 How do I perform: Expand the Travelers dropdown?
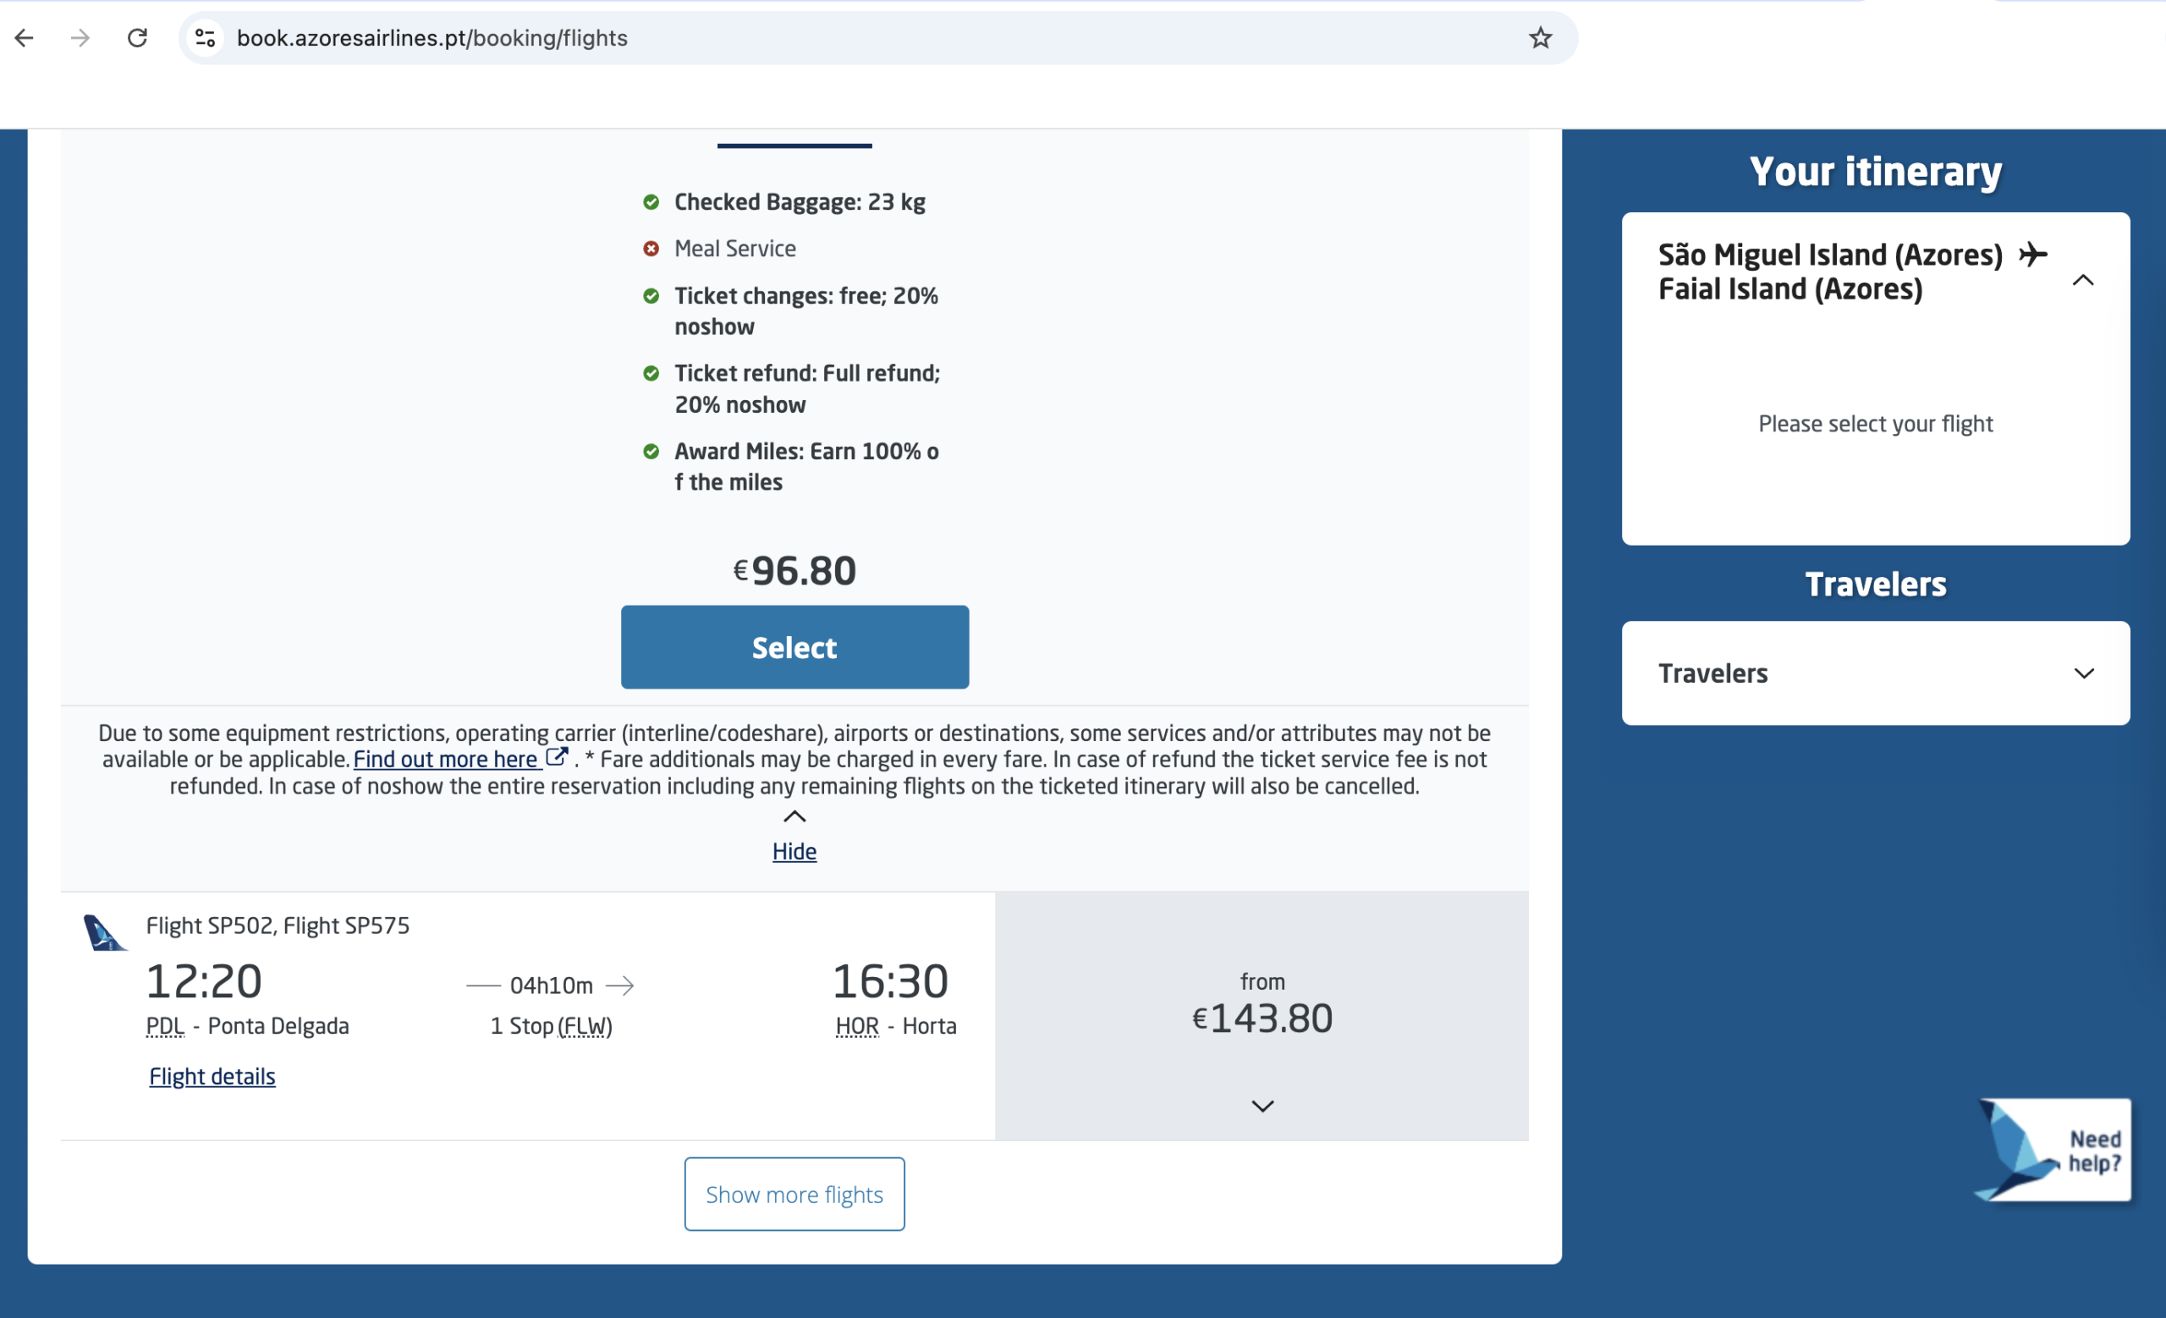coord(1875,673)
